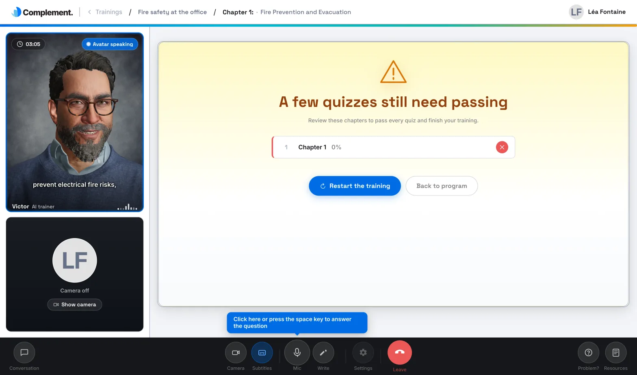Open the Settings gear
The width and height of the screenshot is (637, 375).
[363, 353]
